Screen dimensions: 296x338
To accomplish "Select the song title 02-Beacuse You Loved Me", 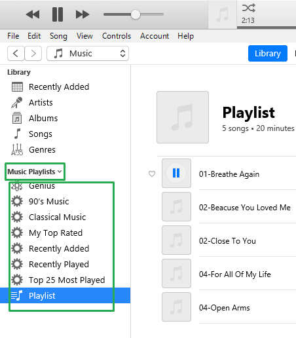I will coord(245,208).
